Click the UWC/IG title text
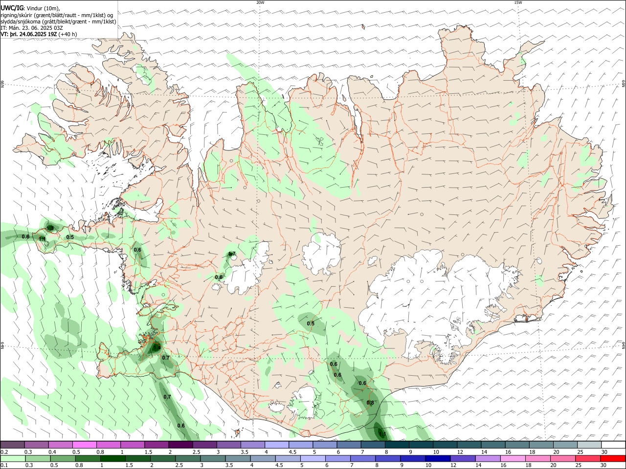The width and height of the screenshot is (626, 469). click(x=12, y=8)
